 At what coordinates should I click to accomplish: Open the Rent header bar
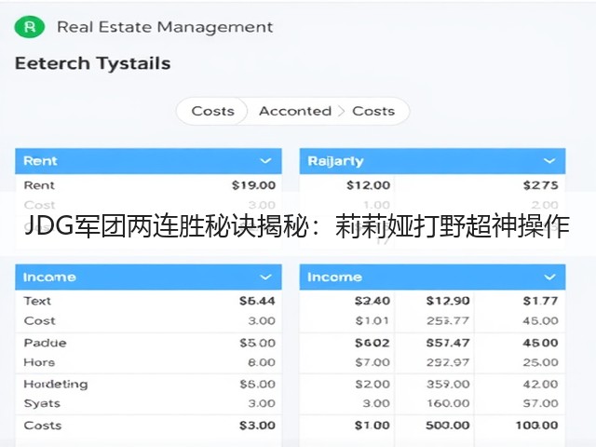tap(148, 161)
